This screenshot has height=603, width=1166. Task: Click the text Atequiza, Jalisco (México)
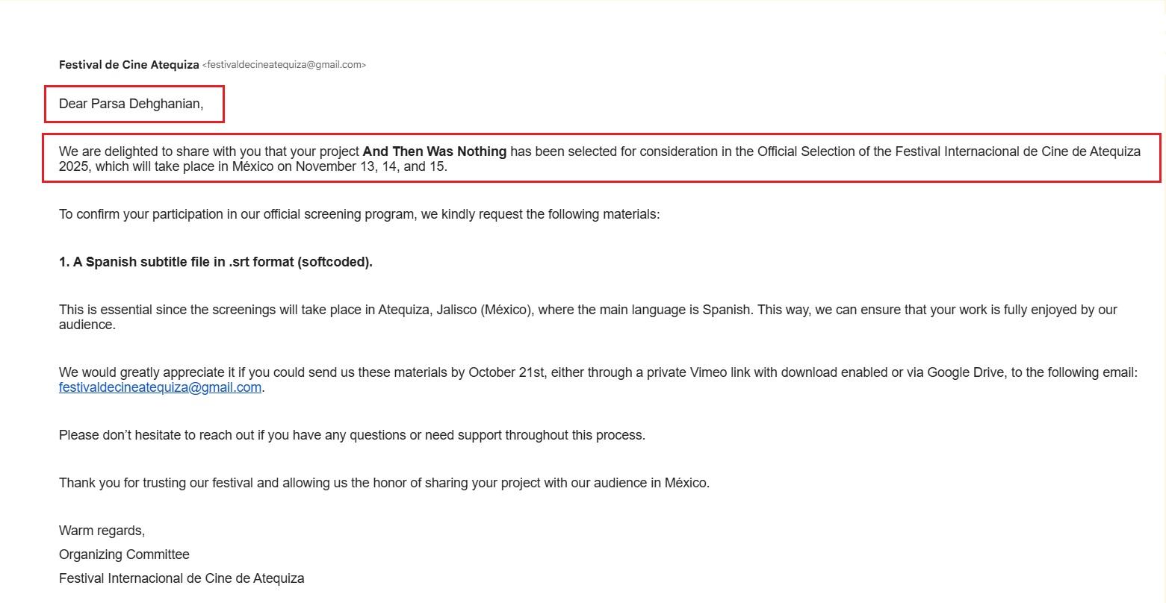click(x=456, y=310)
